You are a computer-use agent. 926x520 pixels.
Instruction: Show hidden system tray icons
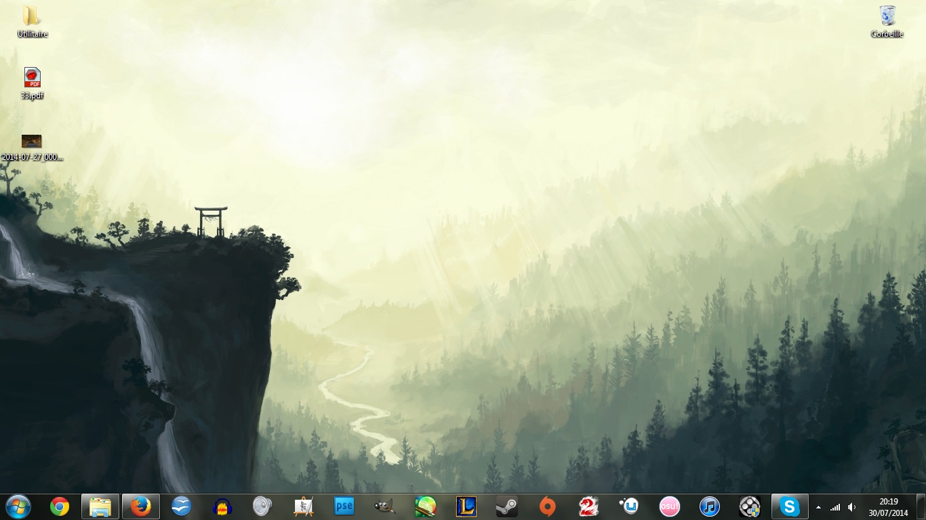click(818, 507)
